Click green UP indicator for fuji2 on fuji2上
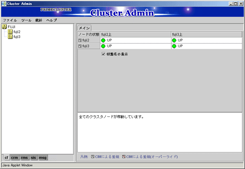 pos(103,40)
